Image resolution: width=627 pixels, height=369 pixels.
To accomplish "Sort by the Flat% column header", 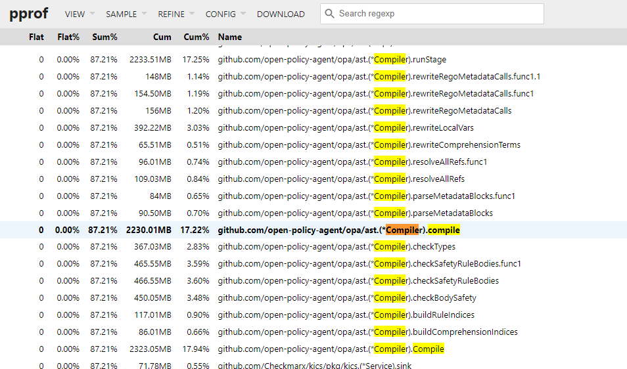I will (68, 37).
